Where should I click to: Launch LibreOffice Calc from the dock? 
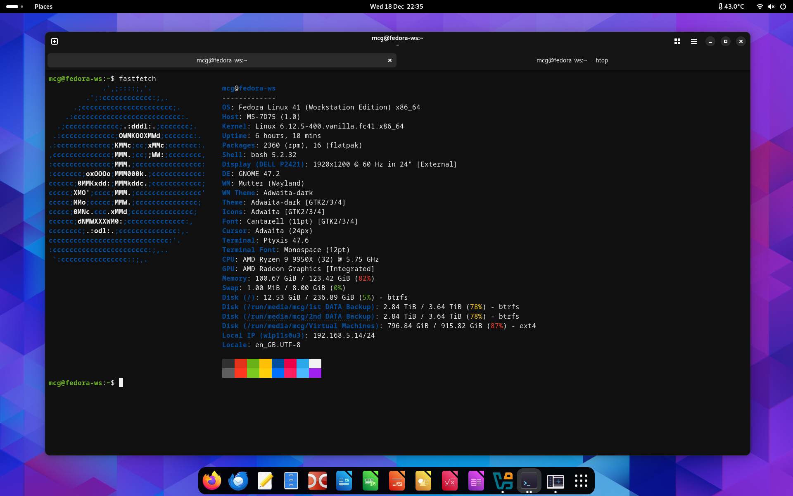click(x=370, y=481)
